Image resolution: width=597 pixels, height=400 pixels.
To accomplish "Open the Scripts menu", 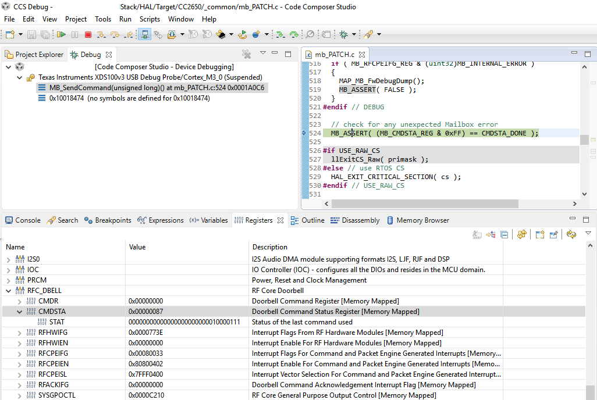I will point(150,19).
